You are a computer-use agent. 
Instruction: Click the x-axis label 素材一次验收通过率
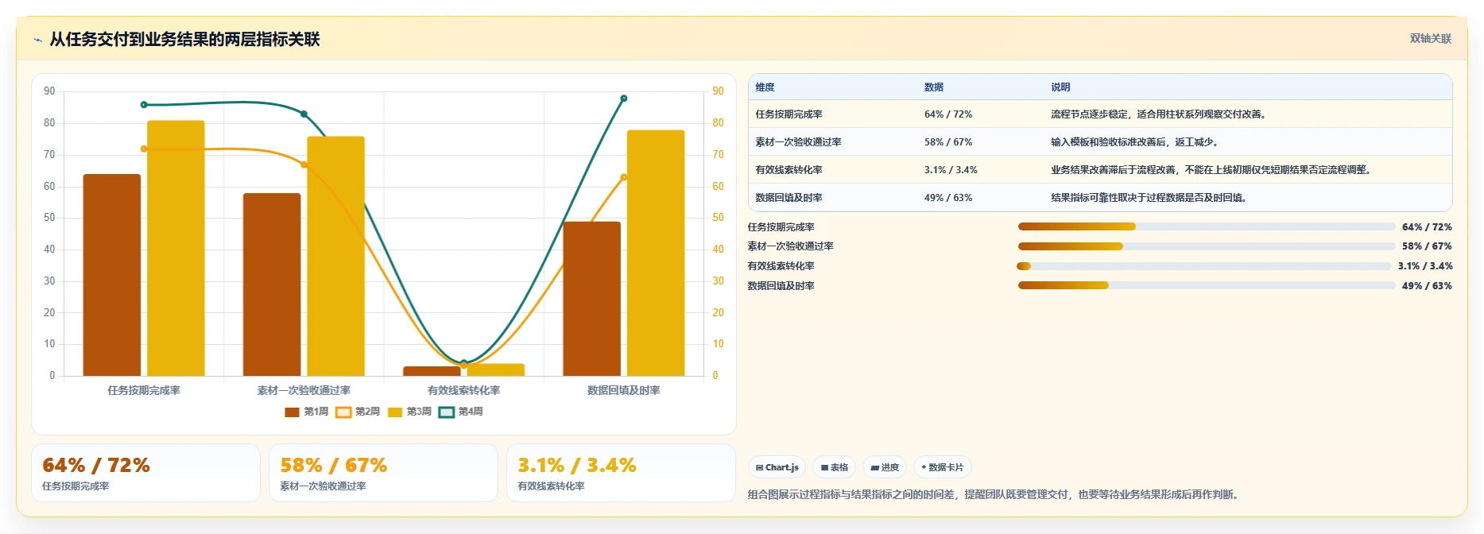click(304, 390)
